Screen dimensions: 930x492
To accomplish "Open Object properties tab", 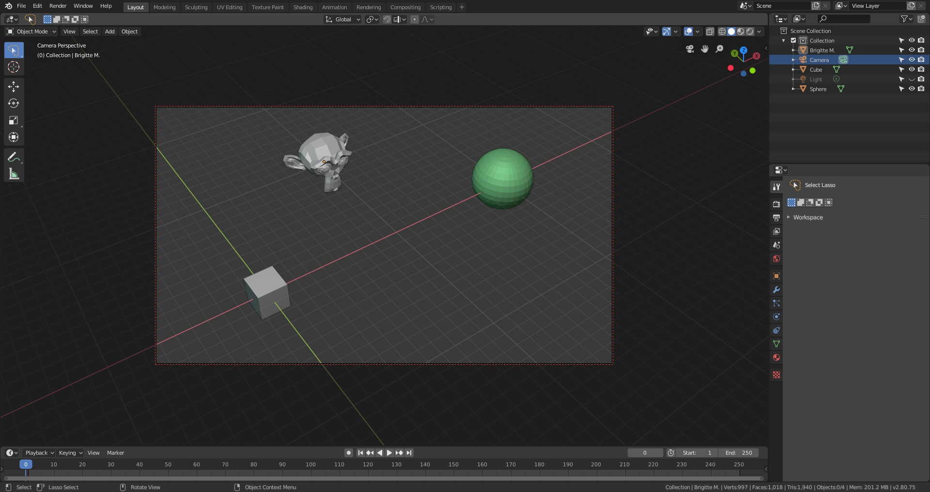I will [776, 276].
